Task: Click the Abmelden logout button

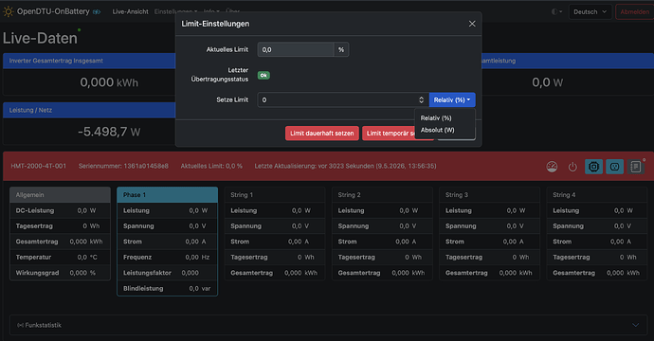Action: 634,11
